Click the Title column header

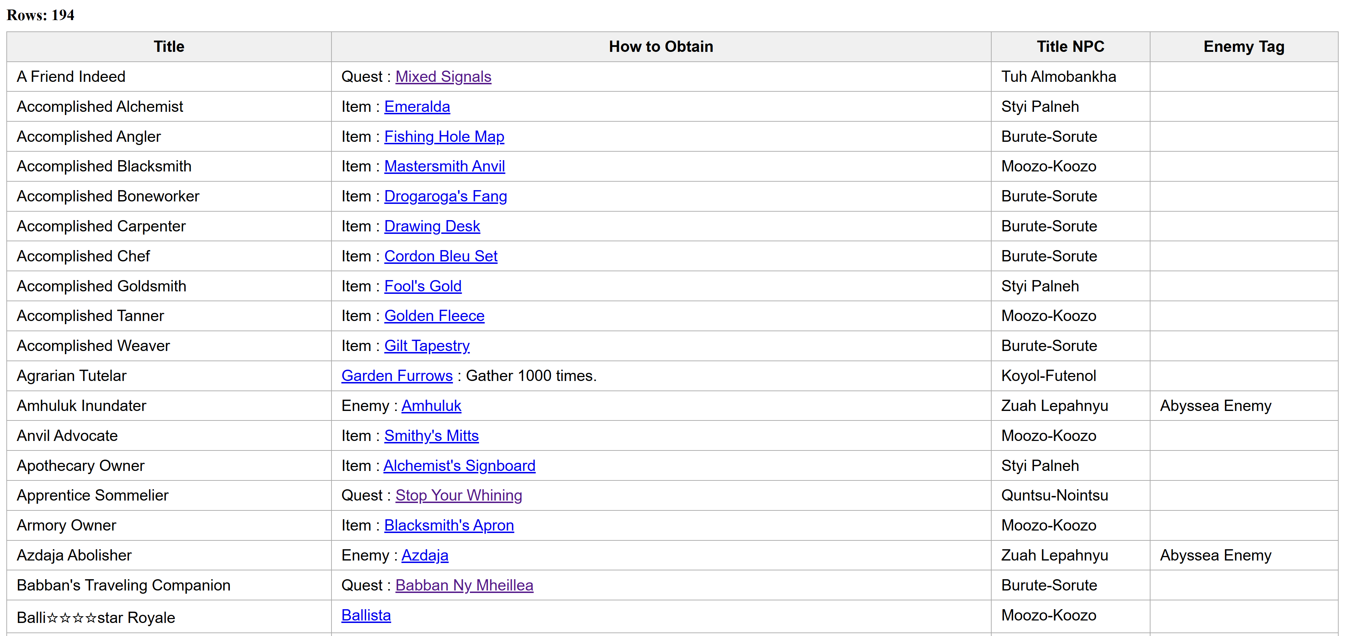tap(169, 47)
